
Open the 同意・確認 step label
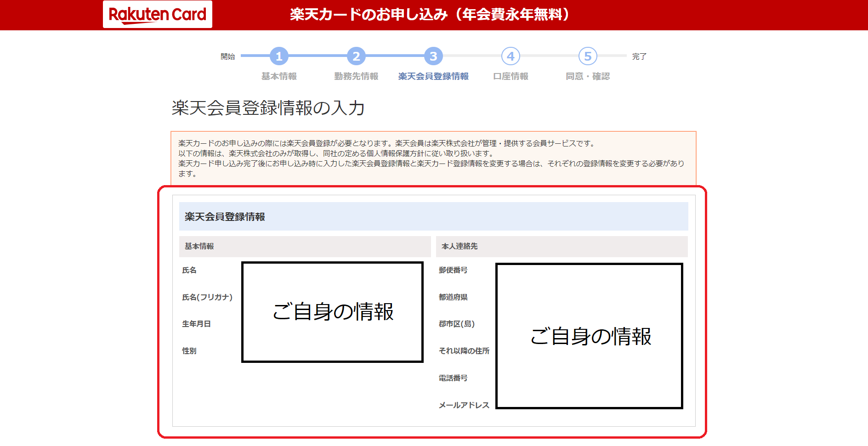point(588,76)
